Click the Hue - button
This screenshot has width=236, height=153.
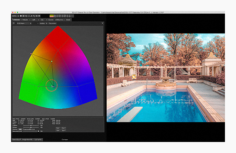click(x=58, y=128)
